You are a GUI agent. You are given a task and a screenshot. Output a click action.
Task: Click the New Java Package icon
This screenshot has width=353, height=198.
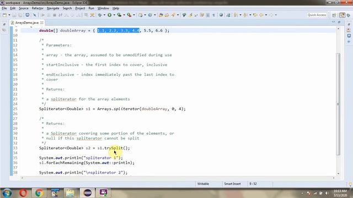coord(141,15)
